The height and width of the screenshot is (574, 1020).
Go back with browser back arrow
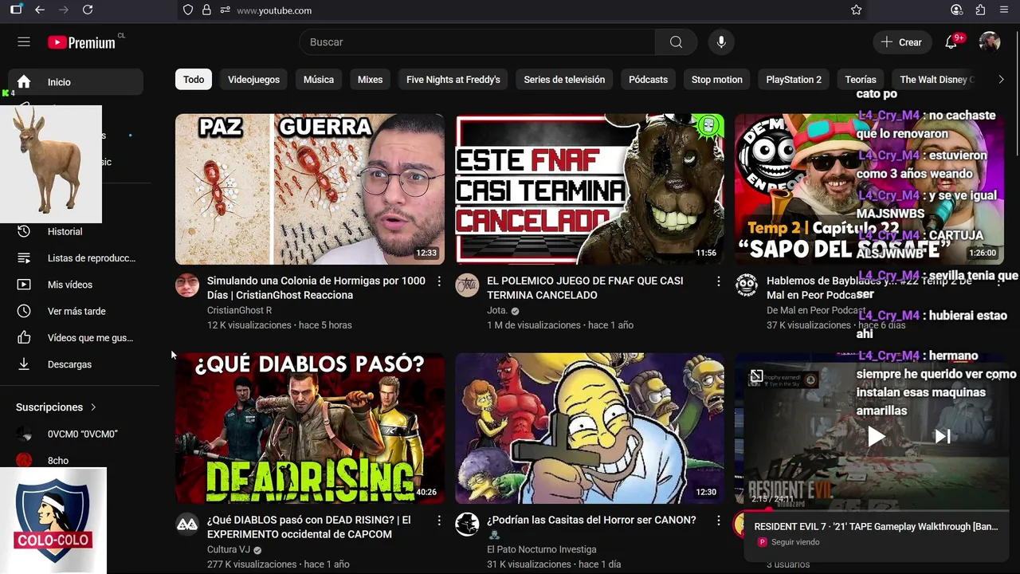[40, 10]
